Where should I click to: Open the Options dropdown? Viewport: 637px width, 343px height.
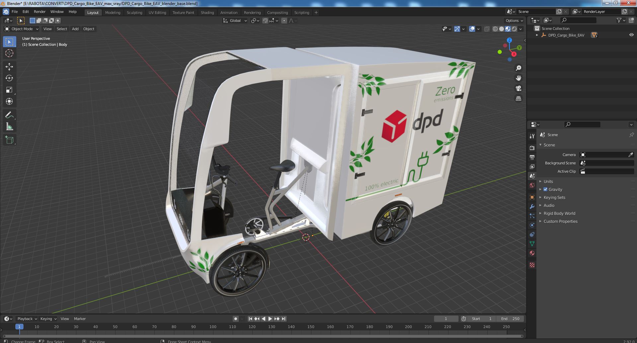(x=514, y=21)
